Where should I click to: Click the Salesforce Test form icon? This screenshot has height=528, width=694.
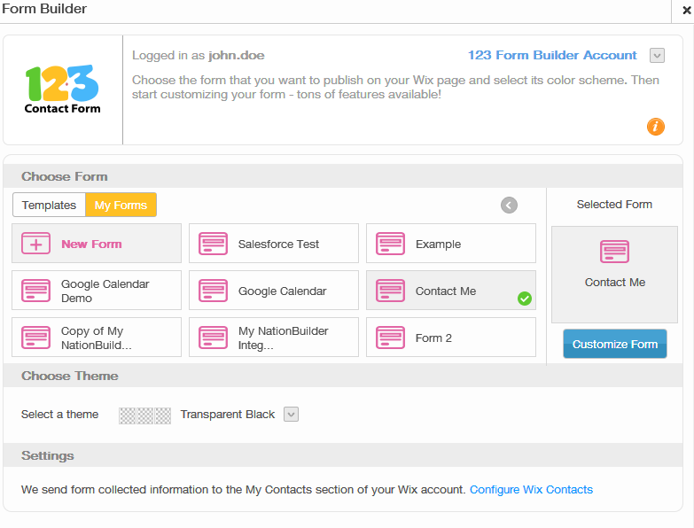213,244
